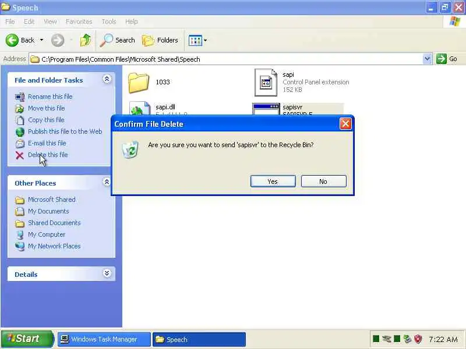Viewport: 466px width, 349px height.
Task: Select the 1033 folder icon
Action: coord(139,83)
